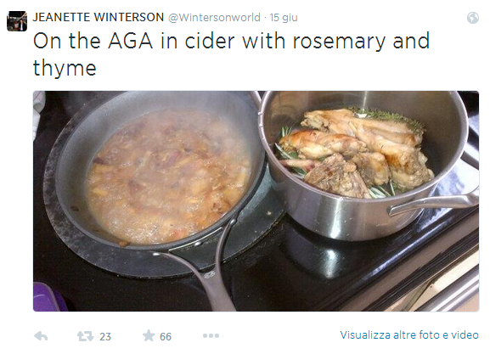Click the globe icon at top right

[x=473, y=18]
